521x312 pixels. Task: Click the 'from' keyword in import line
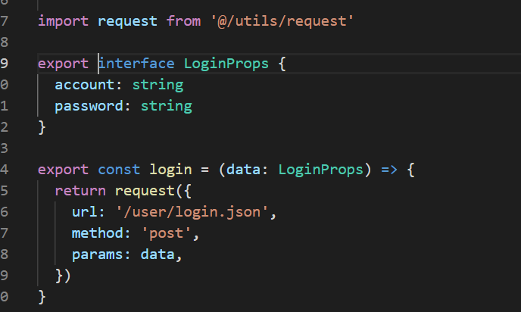click(183, 22)
